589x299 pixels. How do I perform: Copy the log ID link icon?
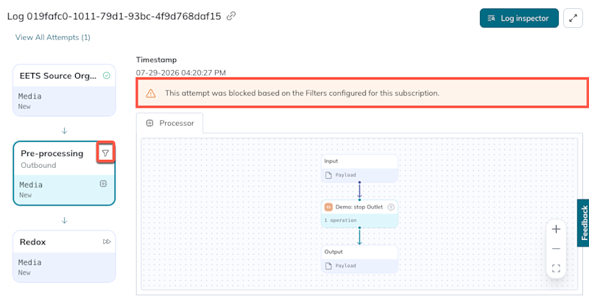click(231, 16)
